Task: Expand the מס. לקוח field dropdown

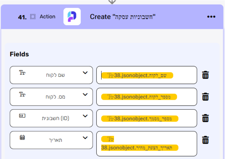Action: [x=85, y=95]
